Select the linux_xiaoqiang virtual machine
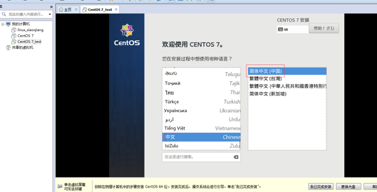 tap(31, 30)
